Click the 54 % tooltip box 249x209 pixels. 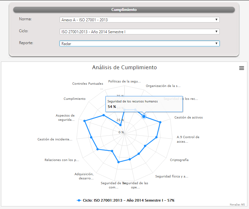click(144, 104)
